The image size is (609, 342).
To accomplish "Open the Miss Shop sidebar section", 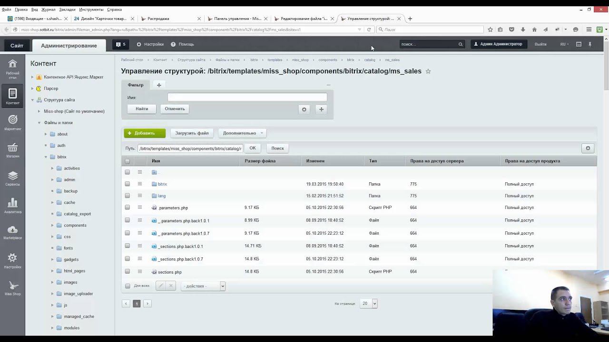I will (x=13, y=288).
